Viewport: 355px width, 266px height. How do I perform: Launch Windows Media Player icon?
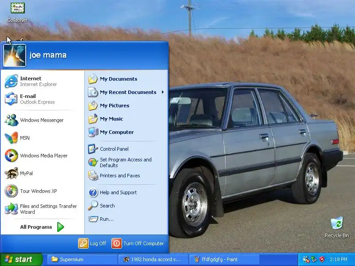click(x=11, y=156)
